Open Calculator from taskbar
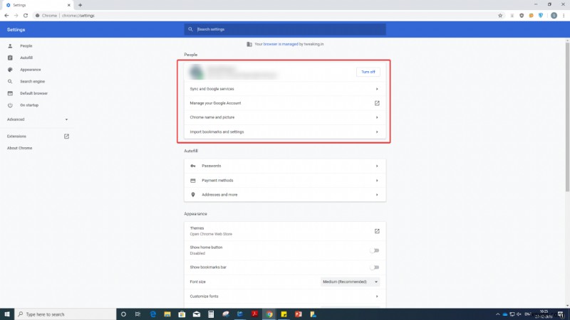570x320 pixels. pyautogui.click(x=211, y=314)
